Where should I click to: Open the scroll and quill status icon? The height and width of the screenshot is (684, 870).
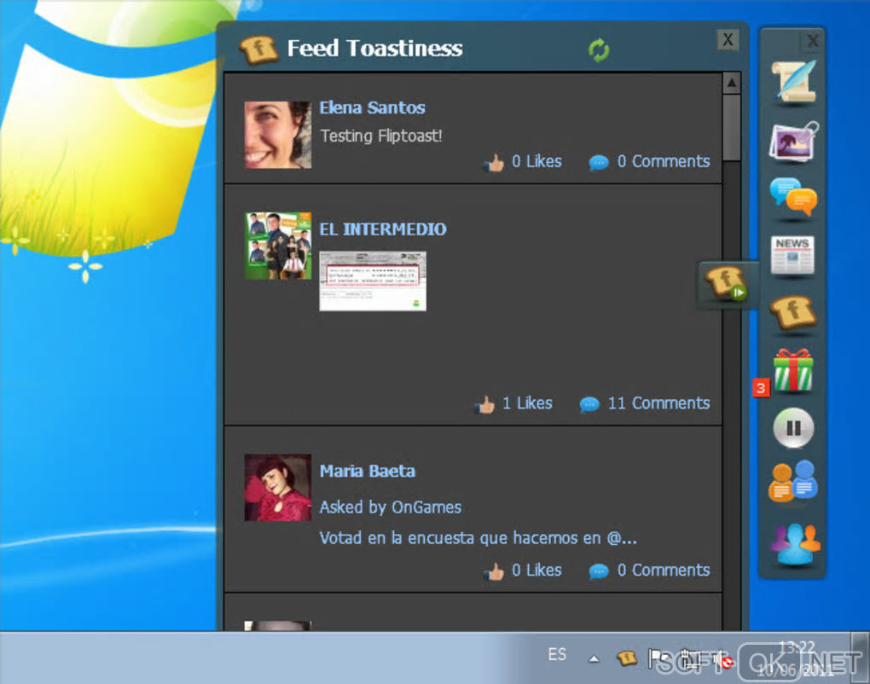pyautogui.click(x=795, y=82)
